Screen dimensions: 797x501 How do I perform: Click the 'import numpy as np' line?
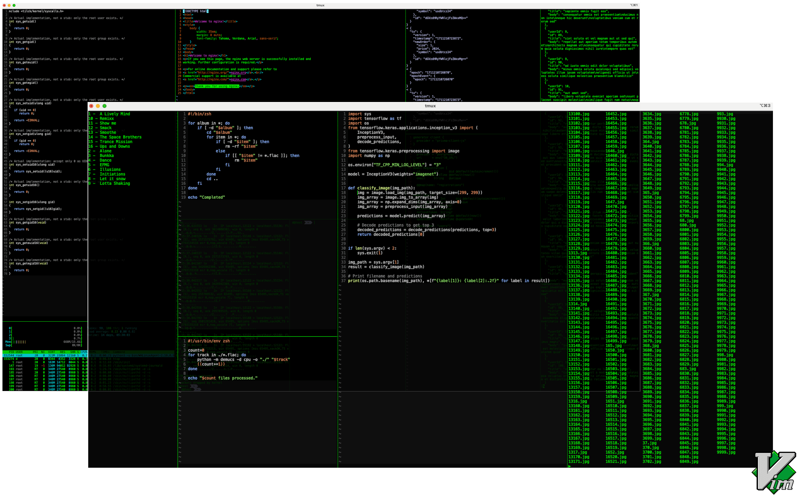pos(369,155)
